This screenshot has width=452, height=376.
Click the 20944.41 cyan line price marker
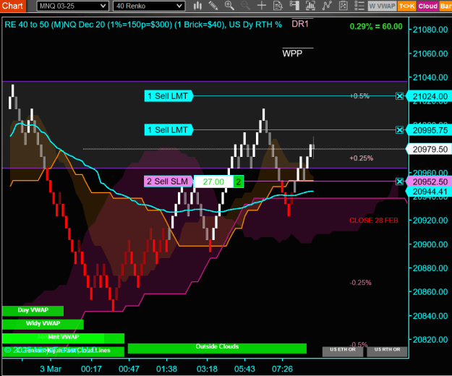[x=429, y=192]
